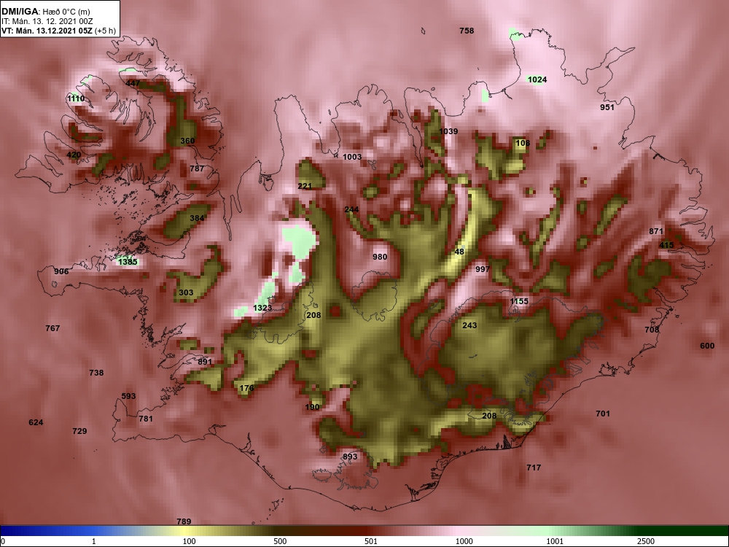
Task: Click the map value 108
Action: point(523,143)
